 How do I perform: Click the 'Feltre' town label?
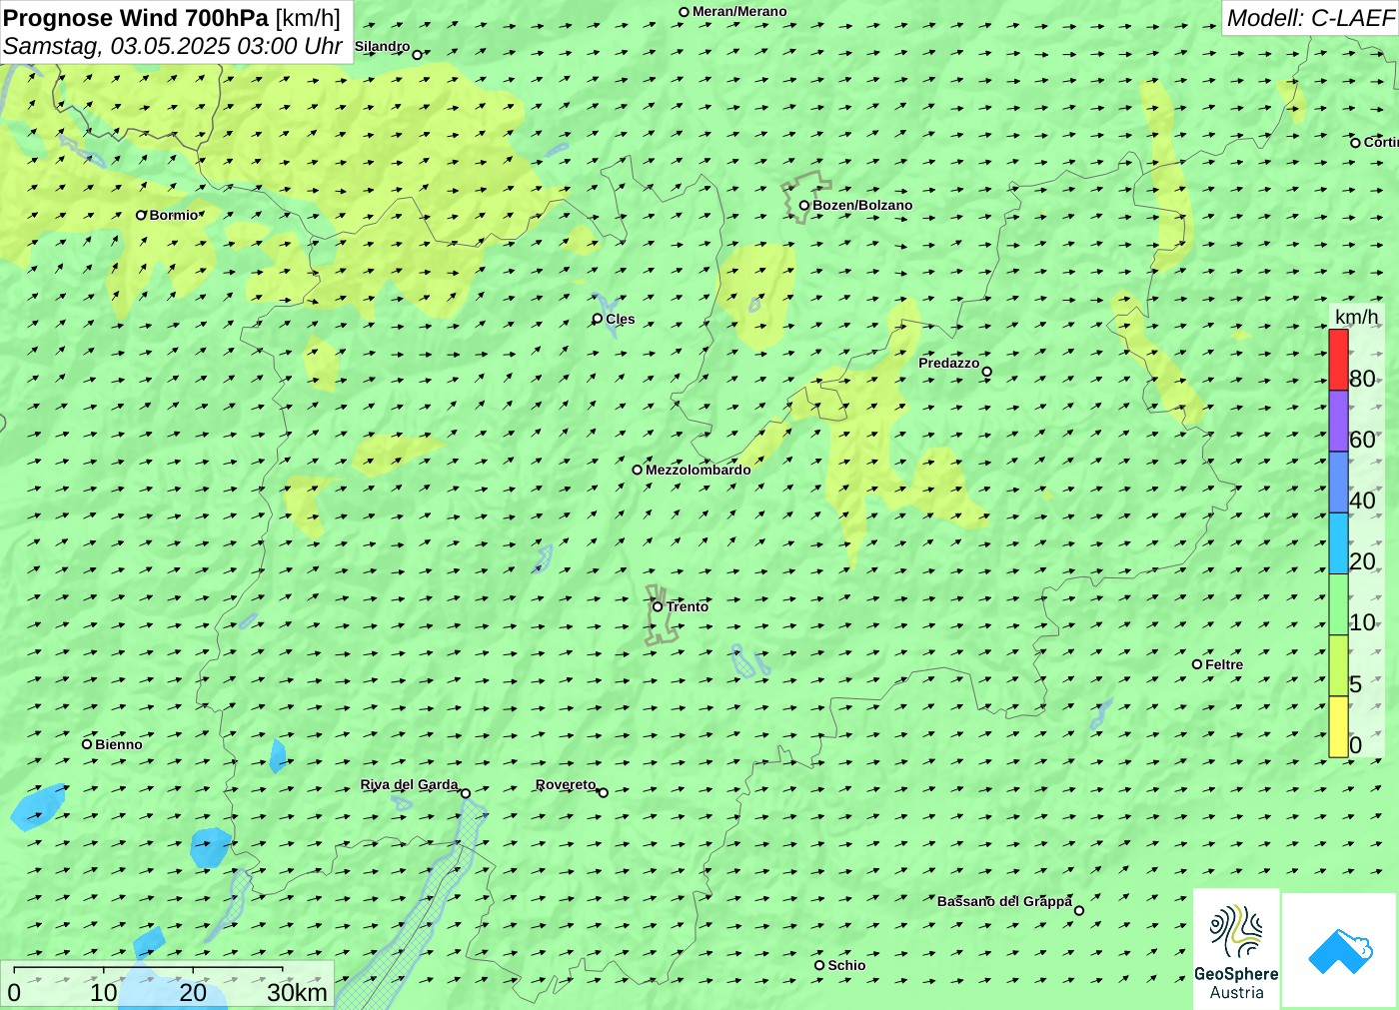click(x=1224, y=664)
